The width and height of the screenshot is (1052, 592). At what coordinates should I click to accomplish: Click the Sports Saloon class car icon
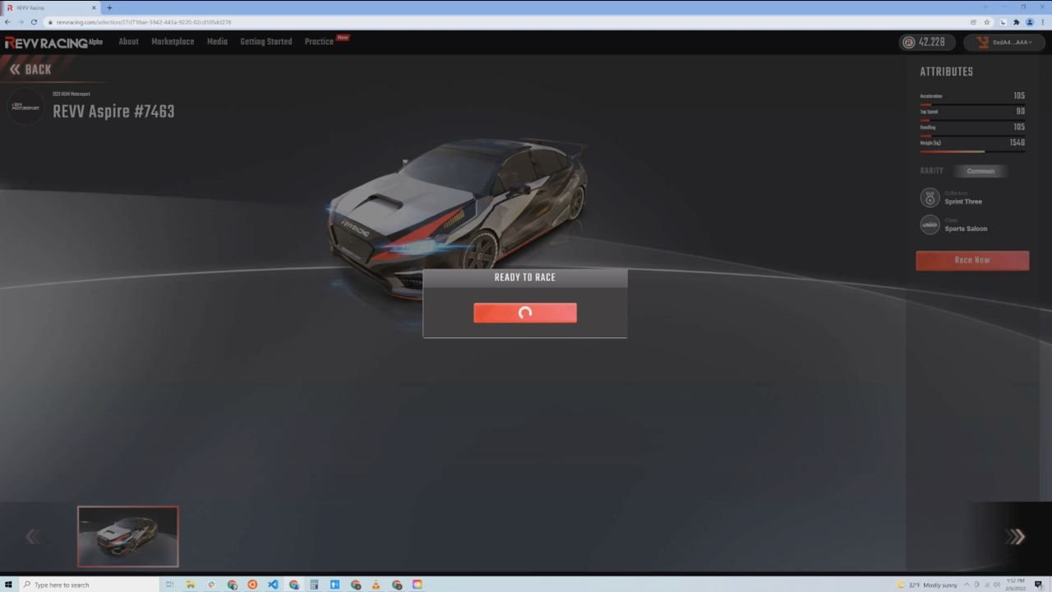[x=930, y=225]
